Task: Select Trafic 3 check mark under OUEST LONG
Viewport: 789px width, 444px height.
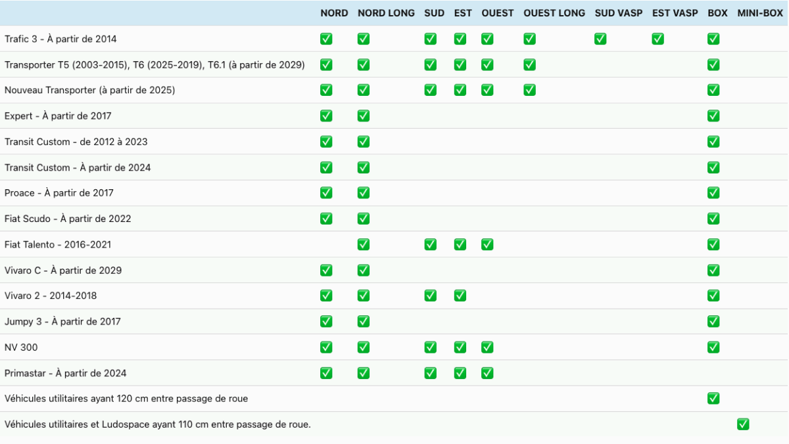Action: pyautogui.click(x=529, y=39)
